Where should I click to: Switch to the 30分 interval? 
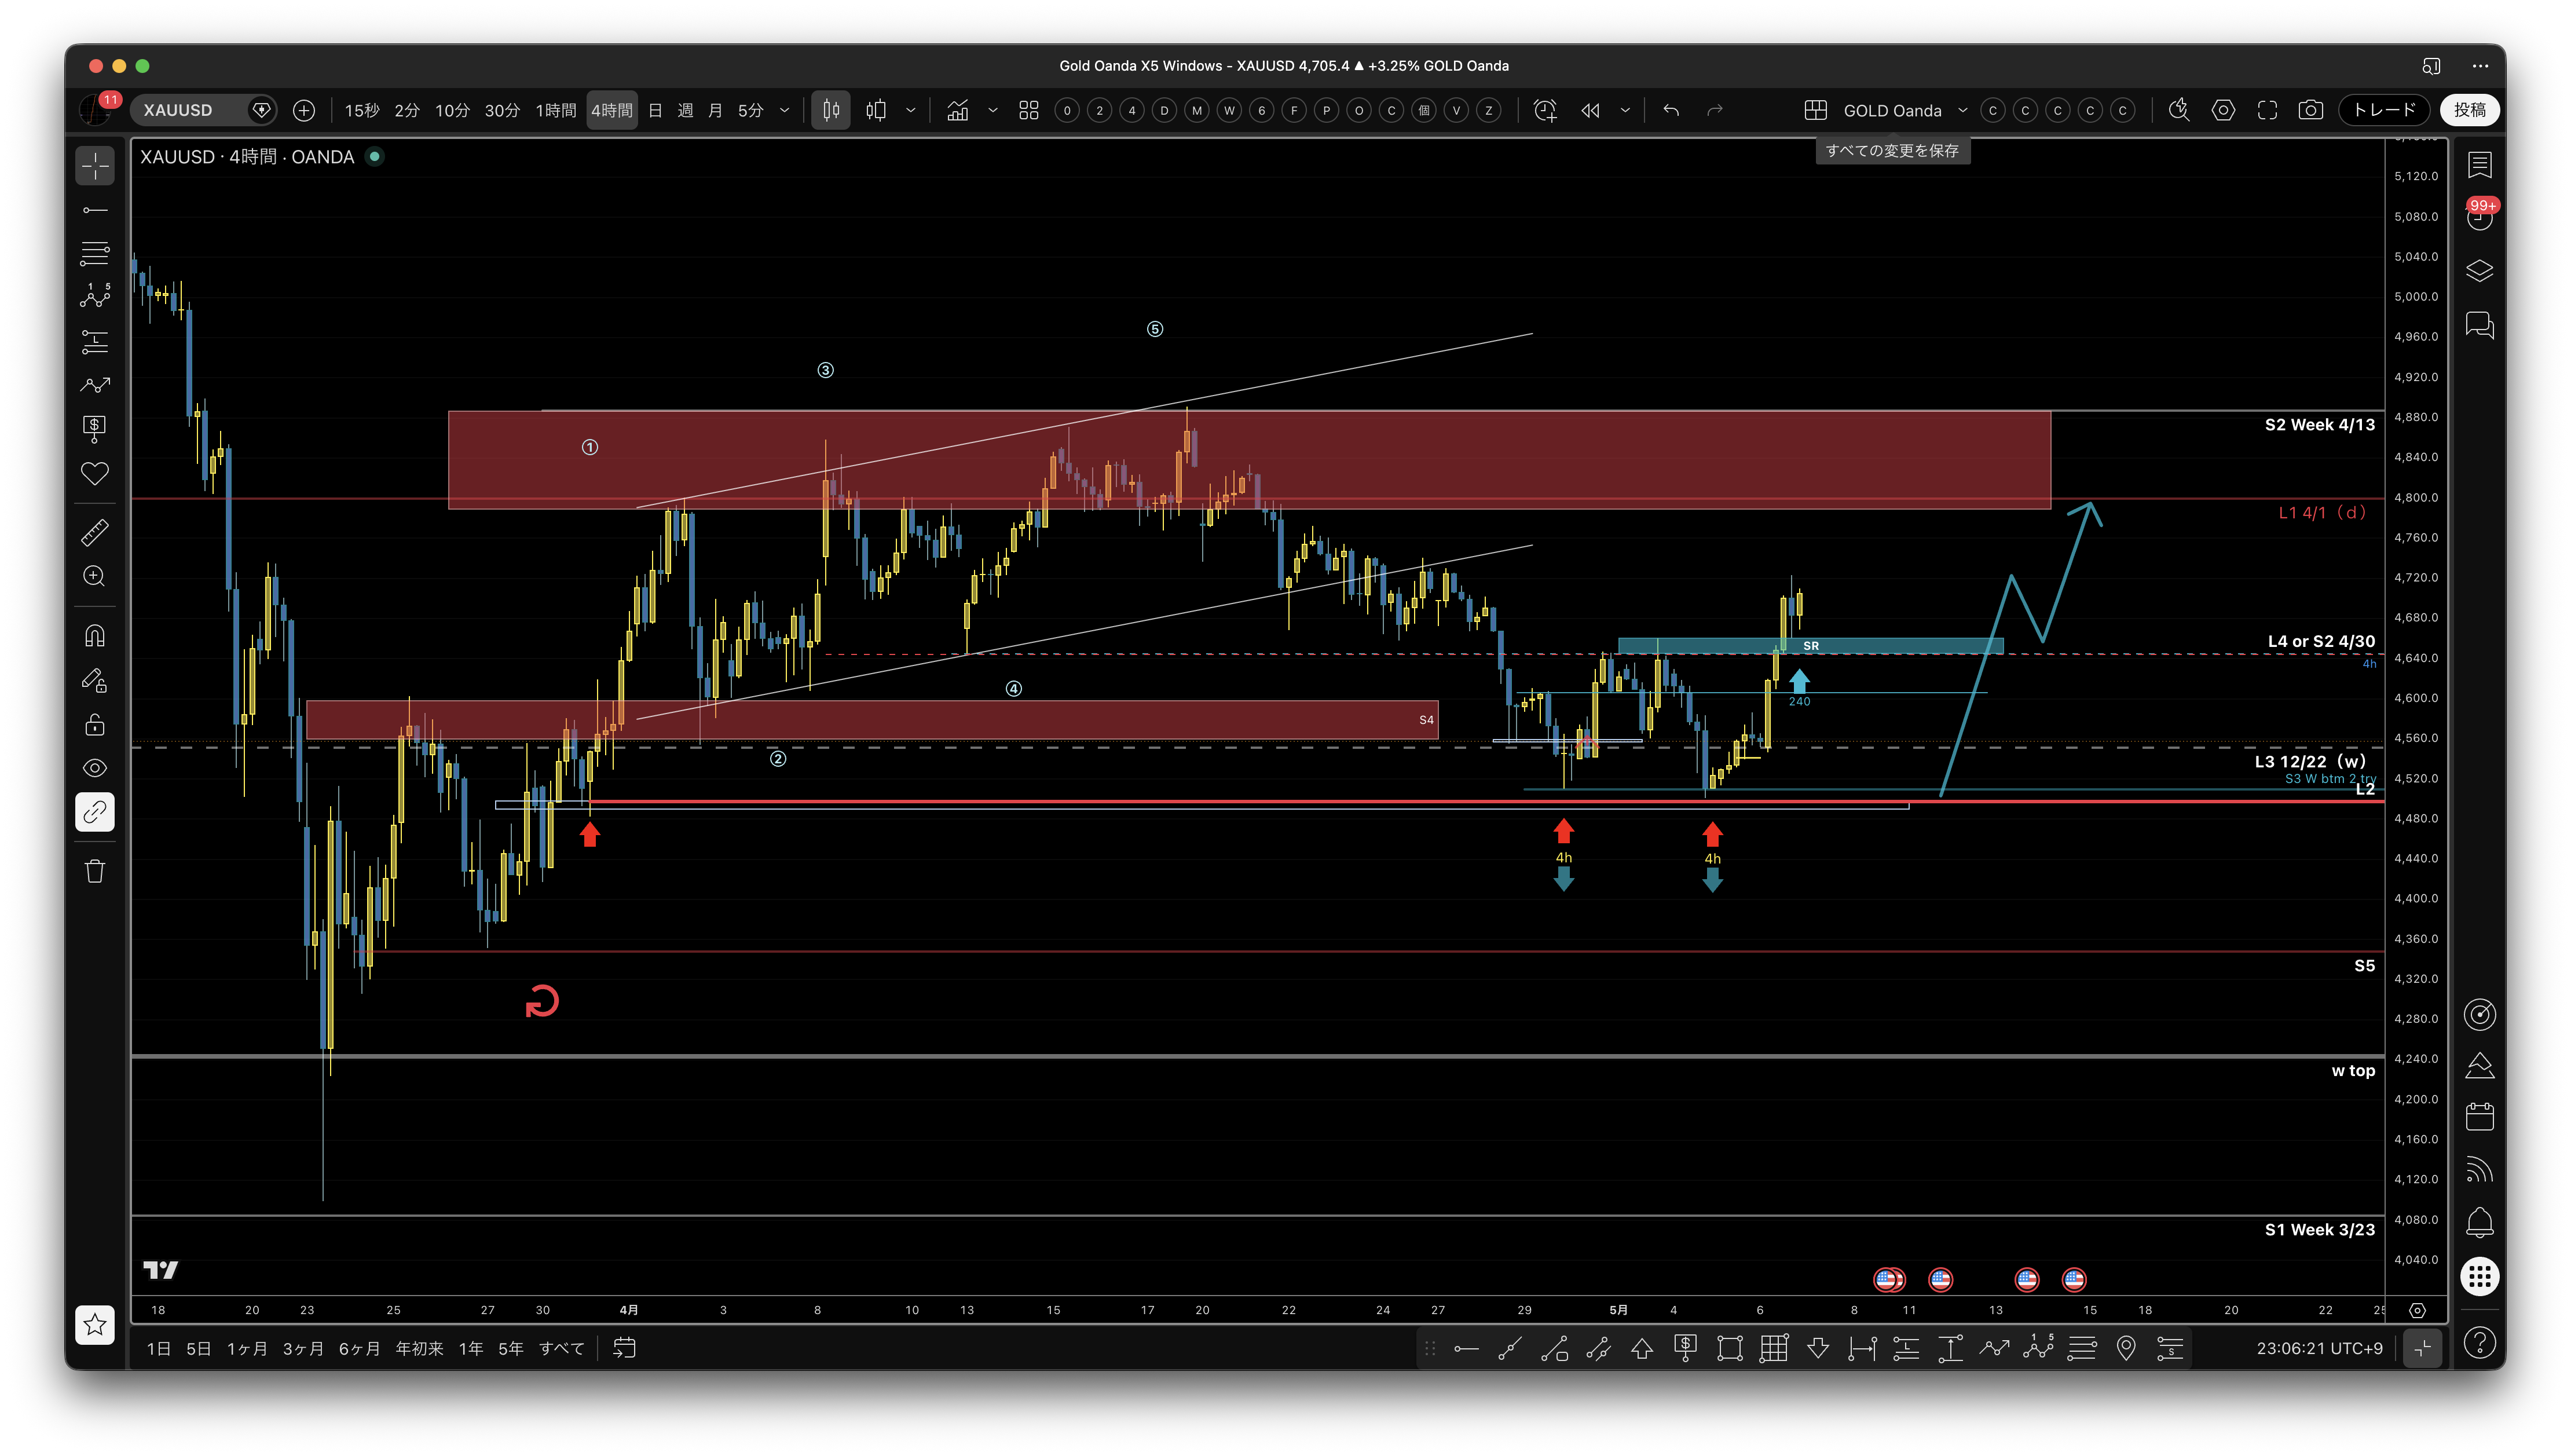point(502,110)
